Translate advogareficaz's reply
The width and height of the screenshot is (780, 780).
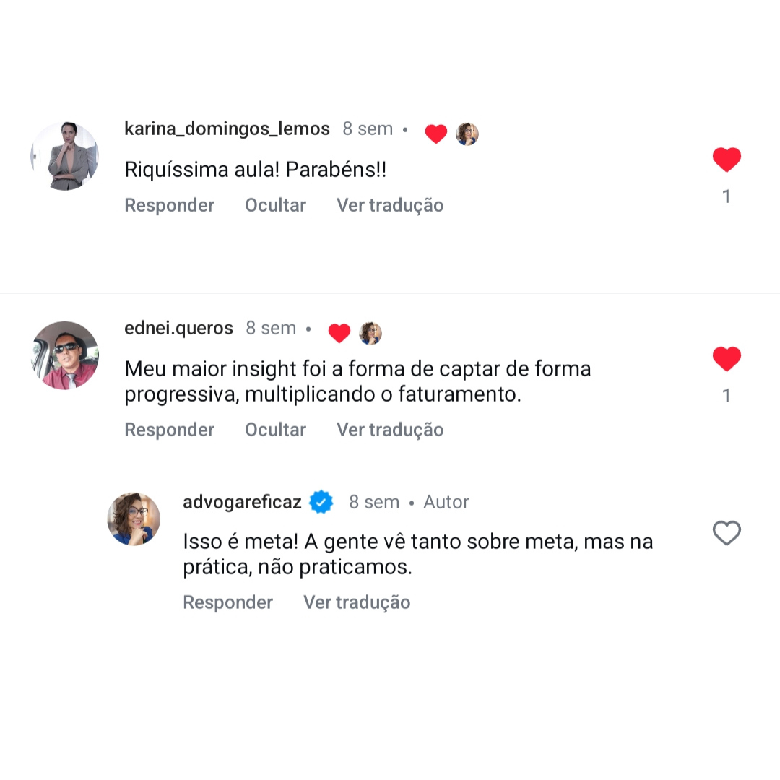click(357, 602)
